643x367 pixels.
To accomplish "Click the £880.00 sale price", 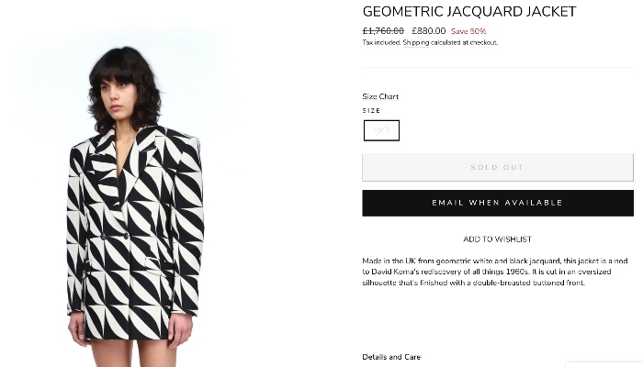I will (428, 30).
